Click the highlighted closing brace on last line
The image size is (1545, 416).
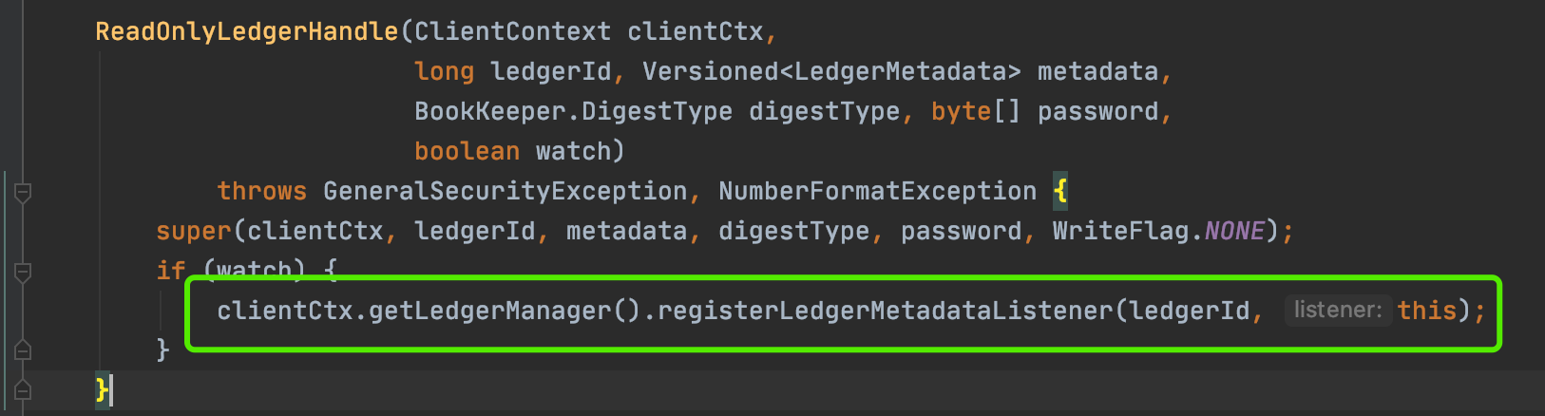coord(103,389)
